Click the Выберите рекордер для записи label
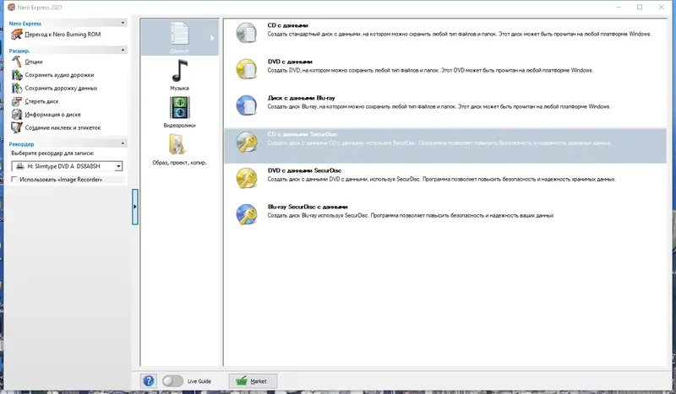This screenshot has height=394, width=676. 52,153
